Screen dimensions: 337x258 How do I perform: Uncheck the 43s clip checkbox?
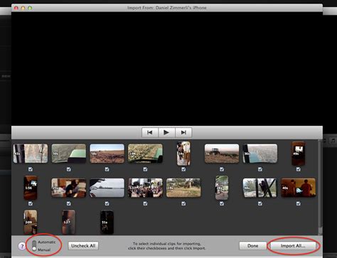point(31,169)
